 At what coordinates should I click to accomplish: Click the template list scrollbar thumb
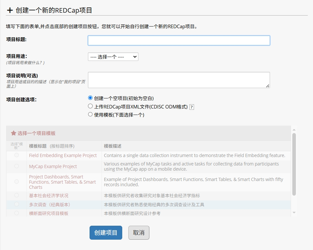294,164
